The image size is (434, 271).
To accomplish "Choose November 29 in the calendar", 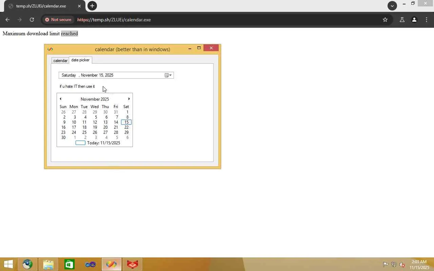I will pos(126,132).
